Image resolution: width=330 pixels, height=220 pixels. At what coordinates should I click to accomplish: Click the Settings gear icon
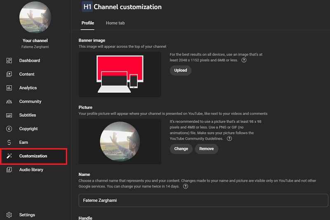9,215
